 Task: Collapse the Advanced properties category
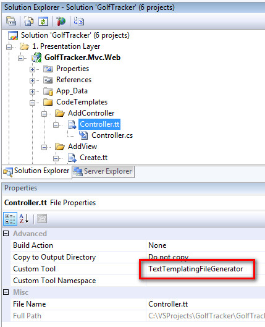6,234
